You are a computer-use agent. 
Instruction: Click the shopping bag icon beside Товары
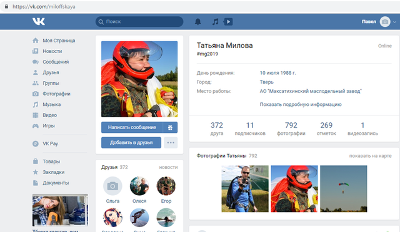36,162
